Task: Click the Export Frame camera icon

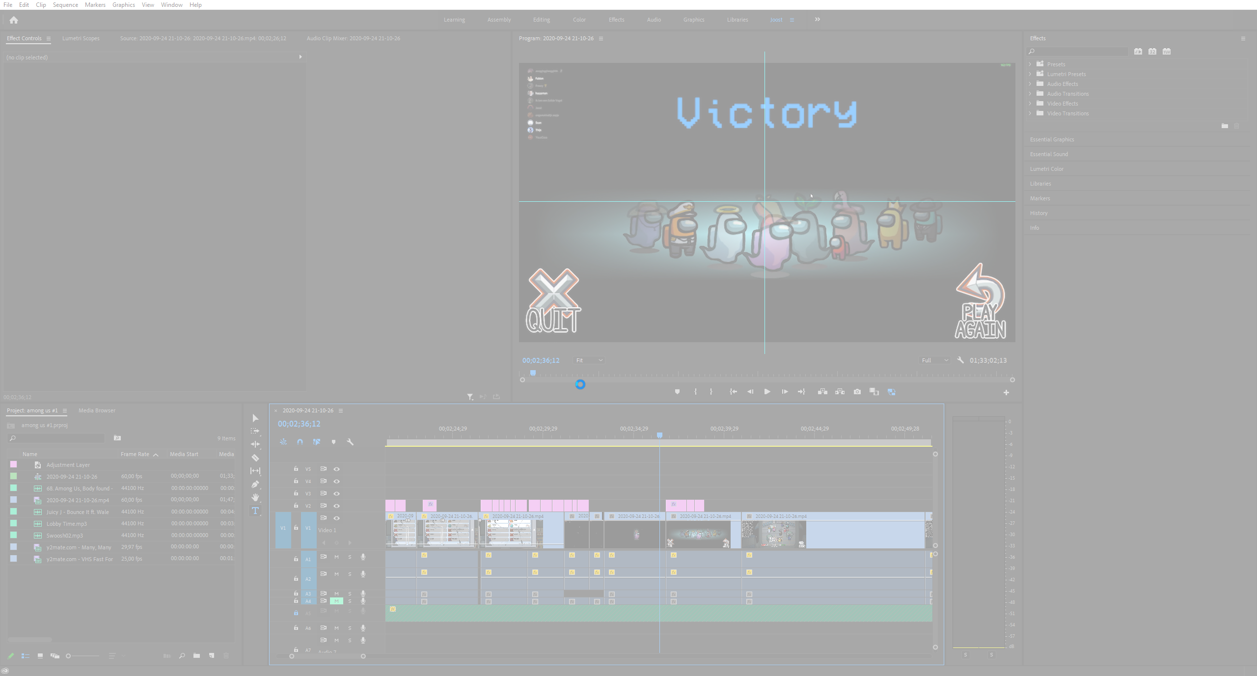Action: pos(857,392)
